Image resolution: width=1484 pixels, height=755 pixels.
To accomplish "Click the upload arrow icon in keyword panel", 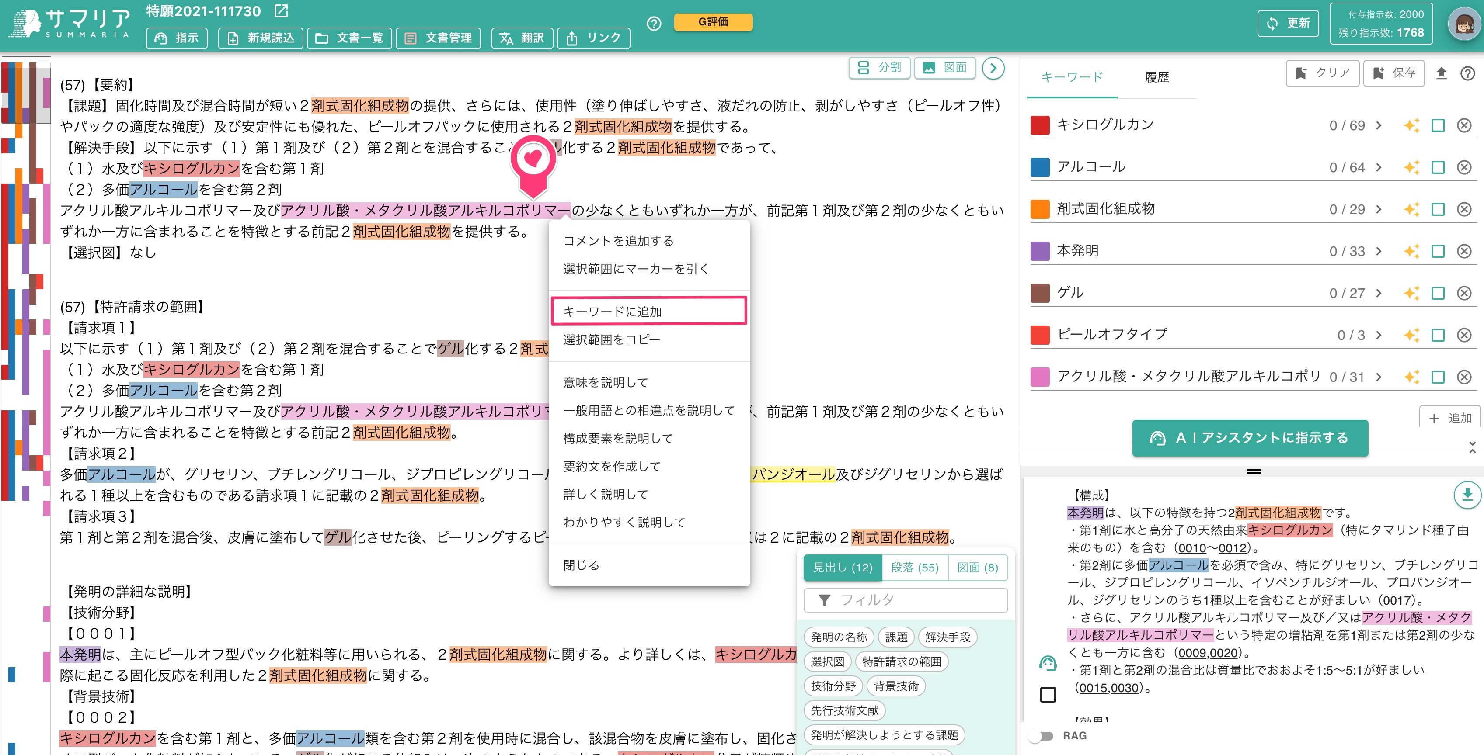I will click(x=1442, y=73).
